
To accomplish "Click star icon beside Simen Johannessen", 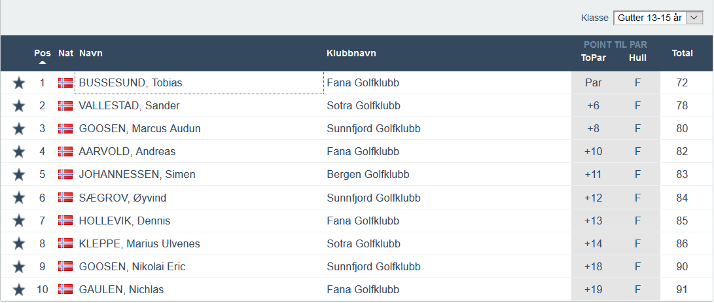I will pos(19,175).
